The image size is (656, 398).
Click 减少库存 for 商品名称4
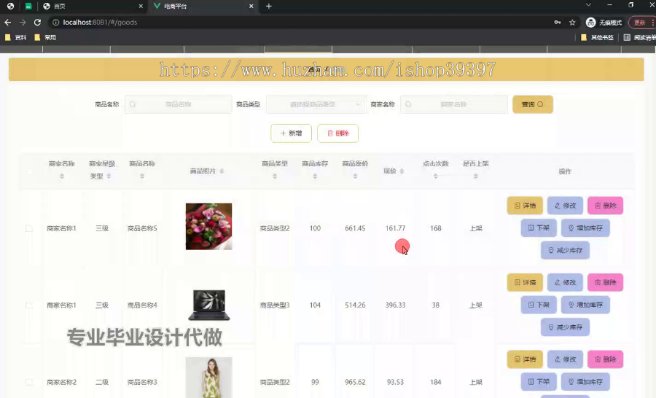pyautogui.click(x=565, y=327)
